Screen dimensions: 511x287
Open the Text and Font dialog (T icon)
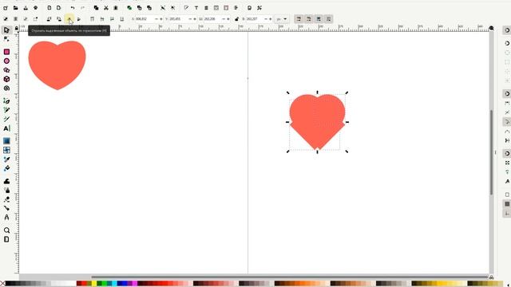click(196, 8)
